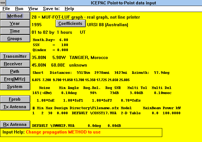
Task: Select the Groups button
Action: point(15,39)
